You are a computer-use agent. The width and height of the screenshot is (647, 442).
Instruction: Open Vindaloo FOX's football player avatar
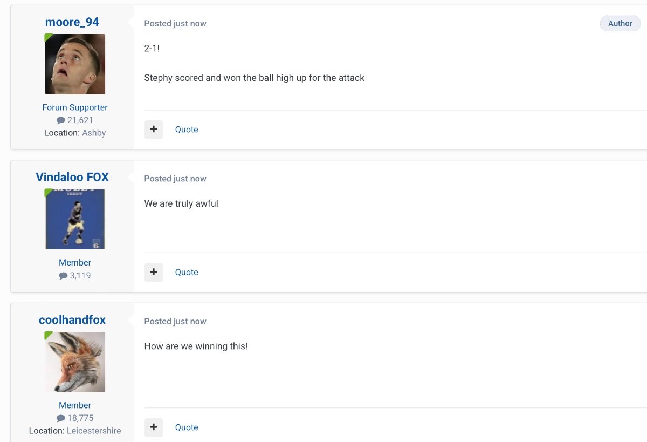(x=75, y=219)
